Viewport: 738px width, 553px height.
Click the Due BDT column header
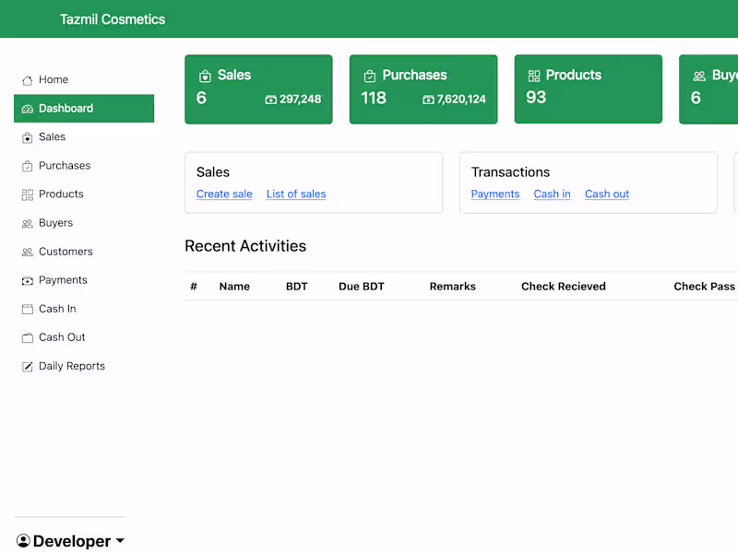pyautogui.click(x=362, y=287)
